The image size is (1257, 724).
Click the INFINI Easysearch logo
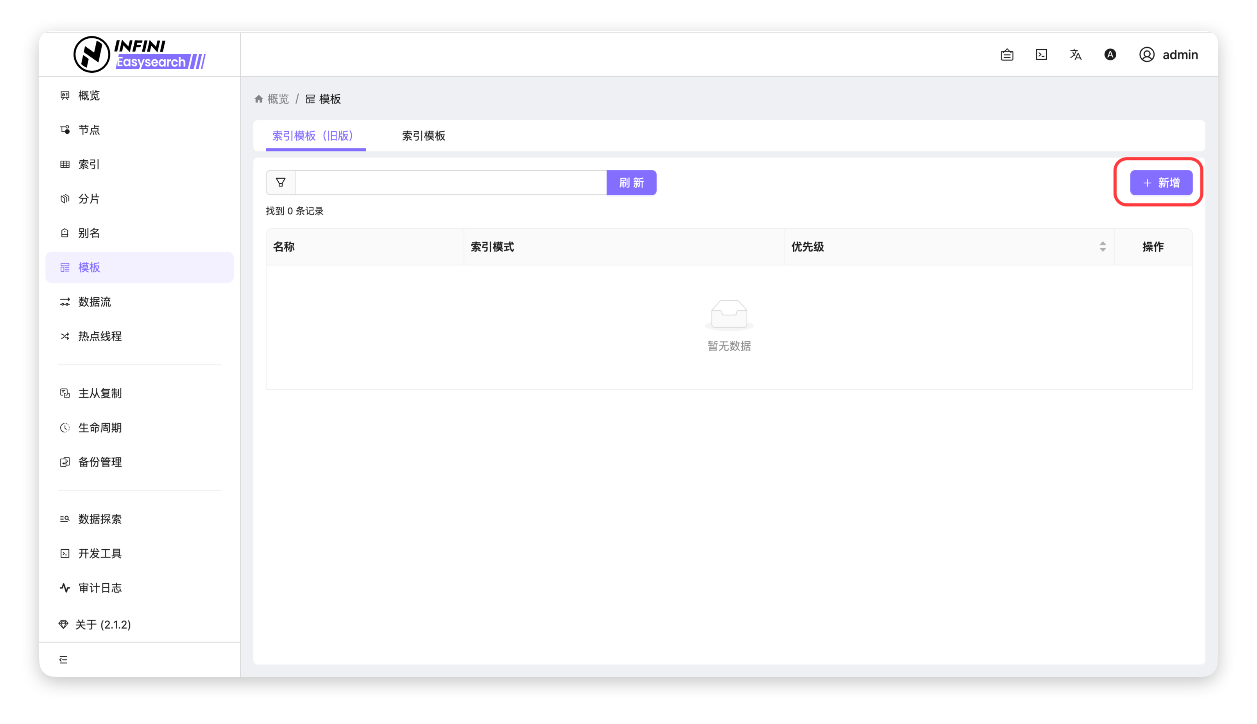coord(140,54)
